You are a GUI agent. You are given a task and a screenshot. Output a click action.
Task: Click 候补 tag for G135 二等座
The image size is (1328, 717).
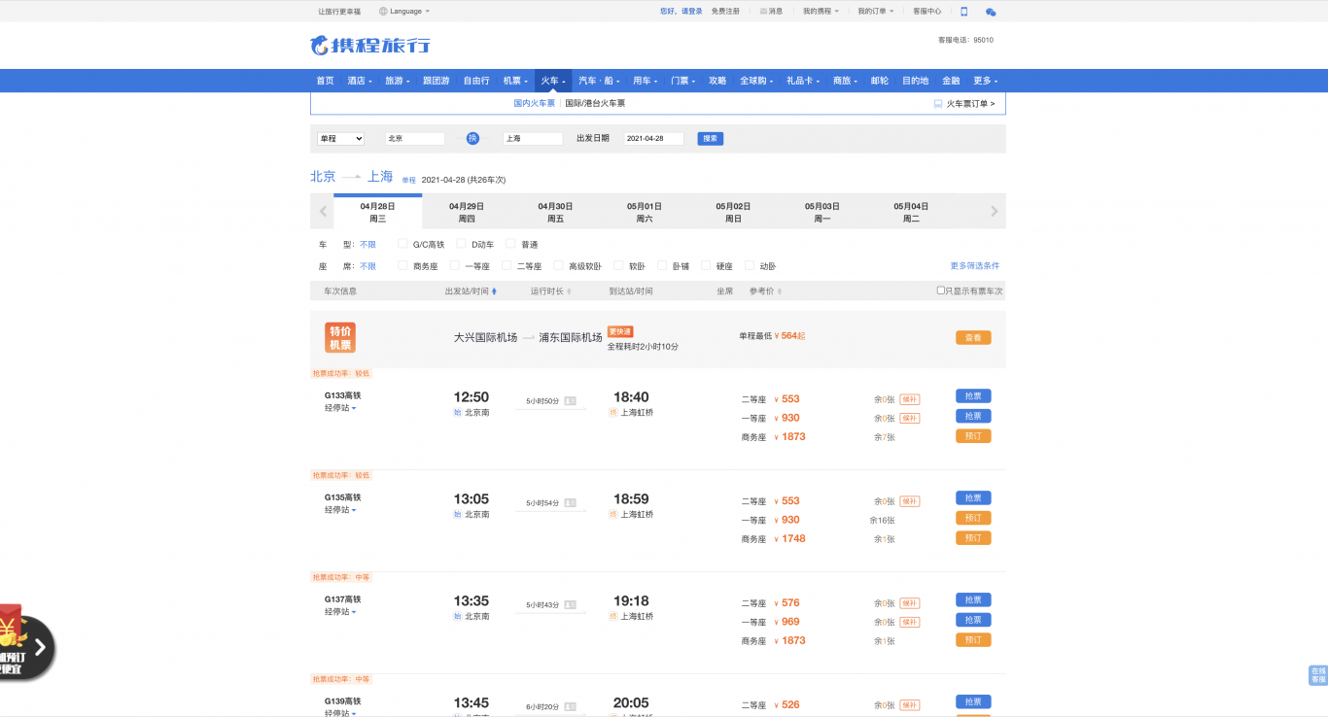[x=909, y=501]
